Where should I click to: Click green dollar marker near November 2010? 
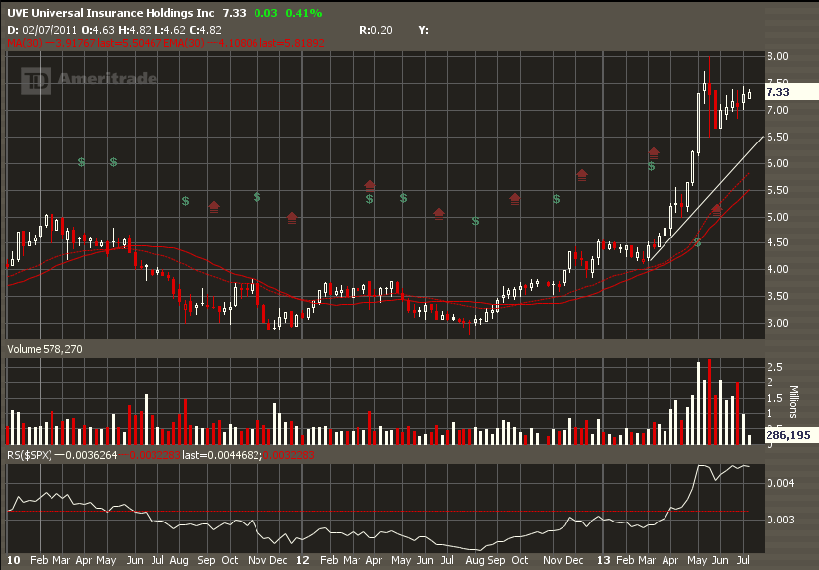[x=256, y=197]
